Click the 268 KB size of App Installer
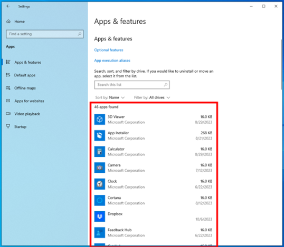The width and height of the screenshot is (284, 247). tap(206, 133)
